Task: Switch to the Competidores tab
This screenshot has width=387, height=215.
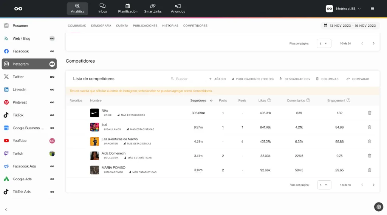Action: (x=195, y=26)
